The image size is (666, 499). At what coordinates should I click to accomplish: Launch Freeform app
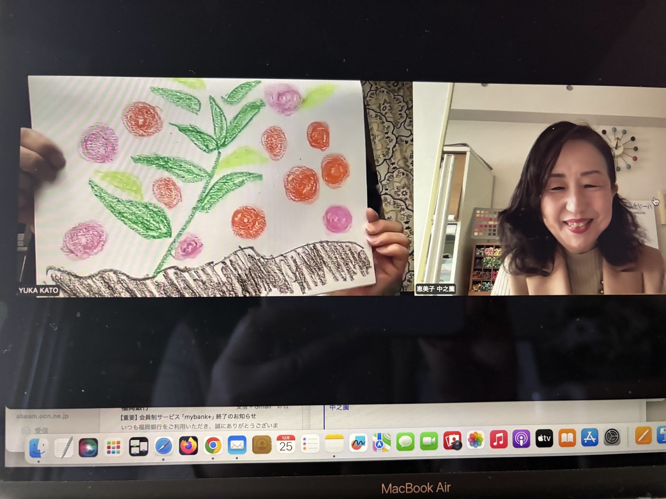[x=358, y=442]
